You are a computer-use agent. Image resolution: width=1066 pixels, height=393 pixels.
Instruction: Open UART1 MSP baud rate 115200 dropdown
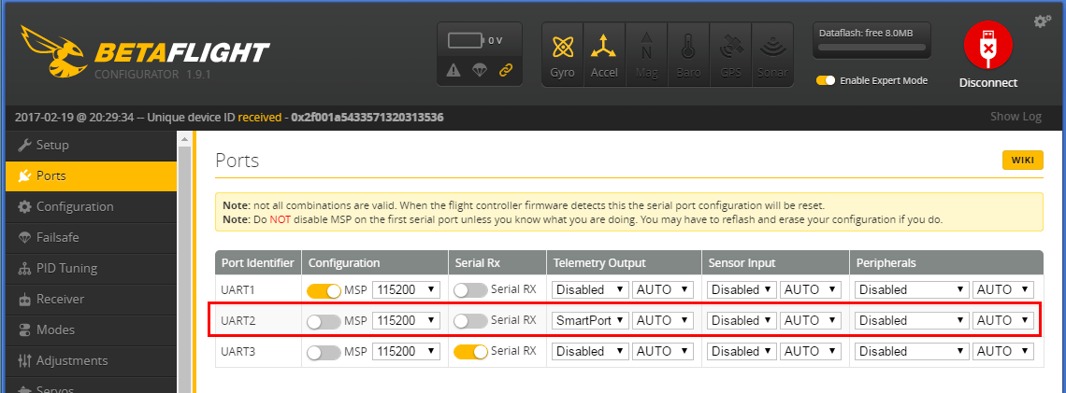(x=406, y=290)
